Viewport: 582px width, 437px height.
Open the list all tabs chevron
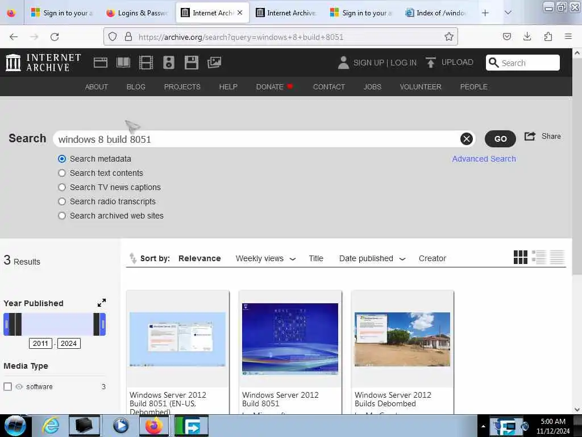click(508, 13)
